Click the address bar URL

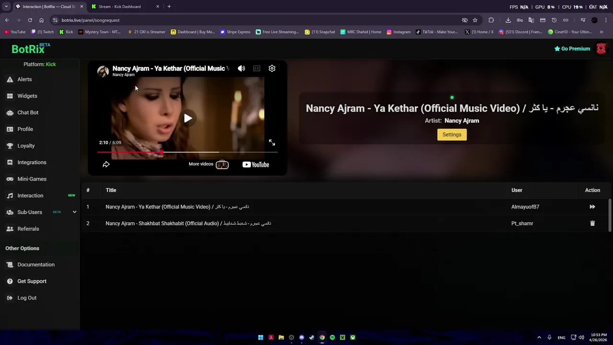coord(91,20)
